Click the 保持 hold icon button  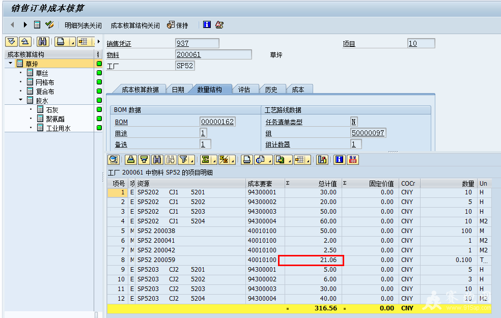coord(178,25)
